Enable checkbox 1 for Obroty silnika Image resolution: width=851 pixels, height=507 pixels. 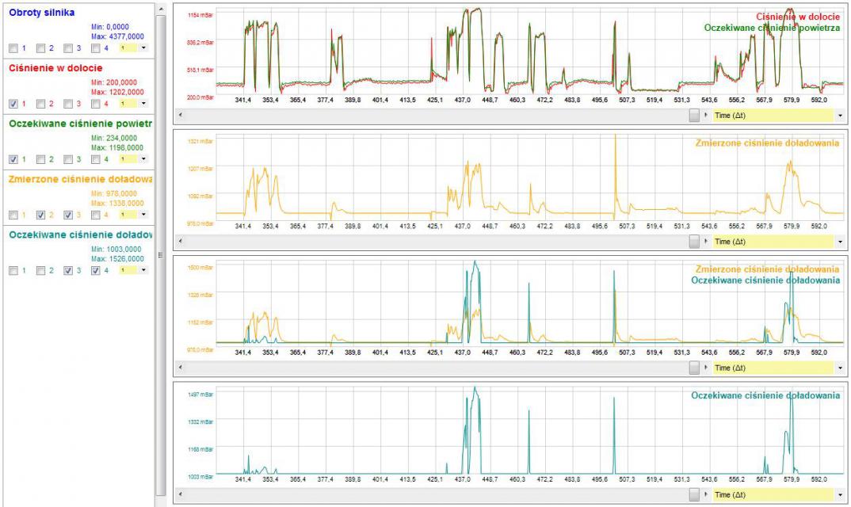pos(13,48)
